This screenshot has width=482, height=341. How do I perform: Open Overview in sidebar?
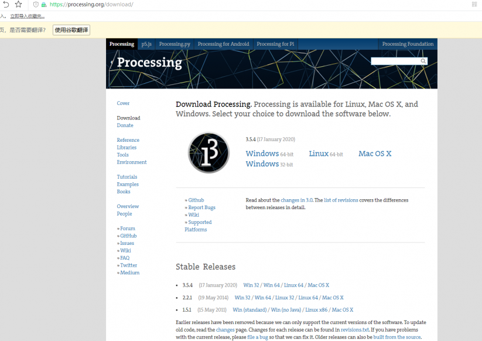click(128, 207)
